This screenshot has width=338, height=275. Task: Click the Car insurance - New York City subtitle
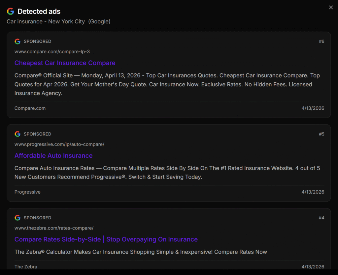58,21
